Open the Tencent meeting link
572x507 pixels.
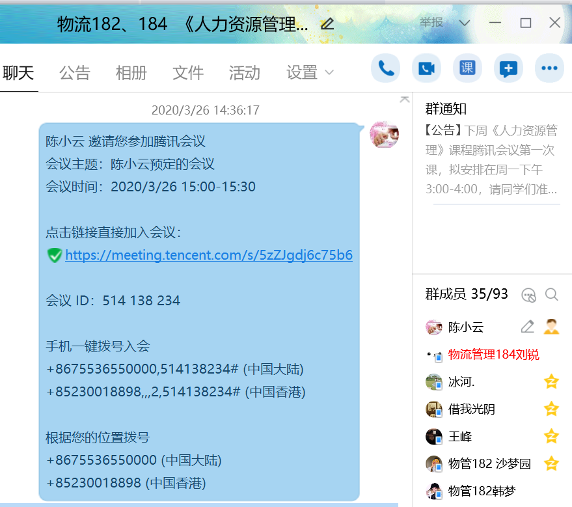point(209,255)
